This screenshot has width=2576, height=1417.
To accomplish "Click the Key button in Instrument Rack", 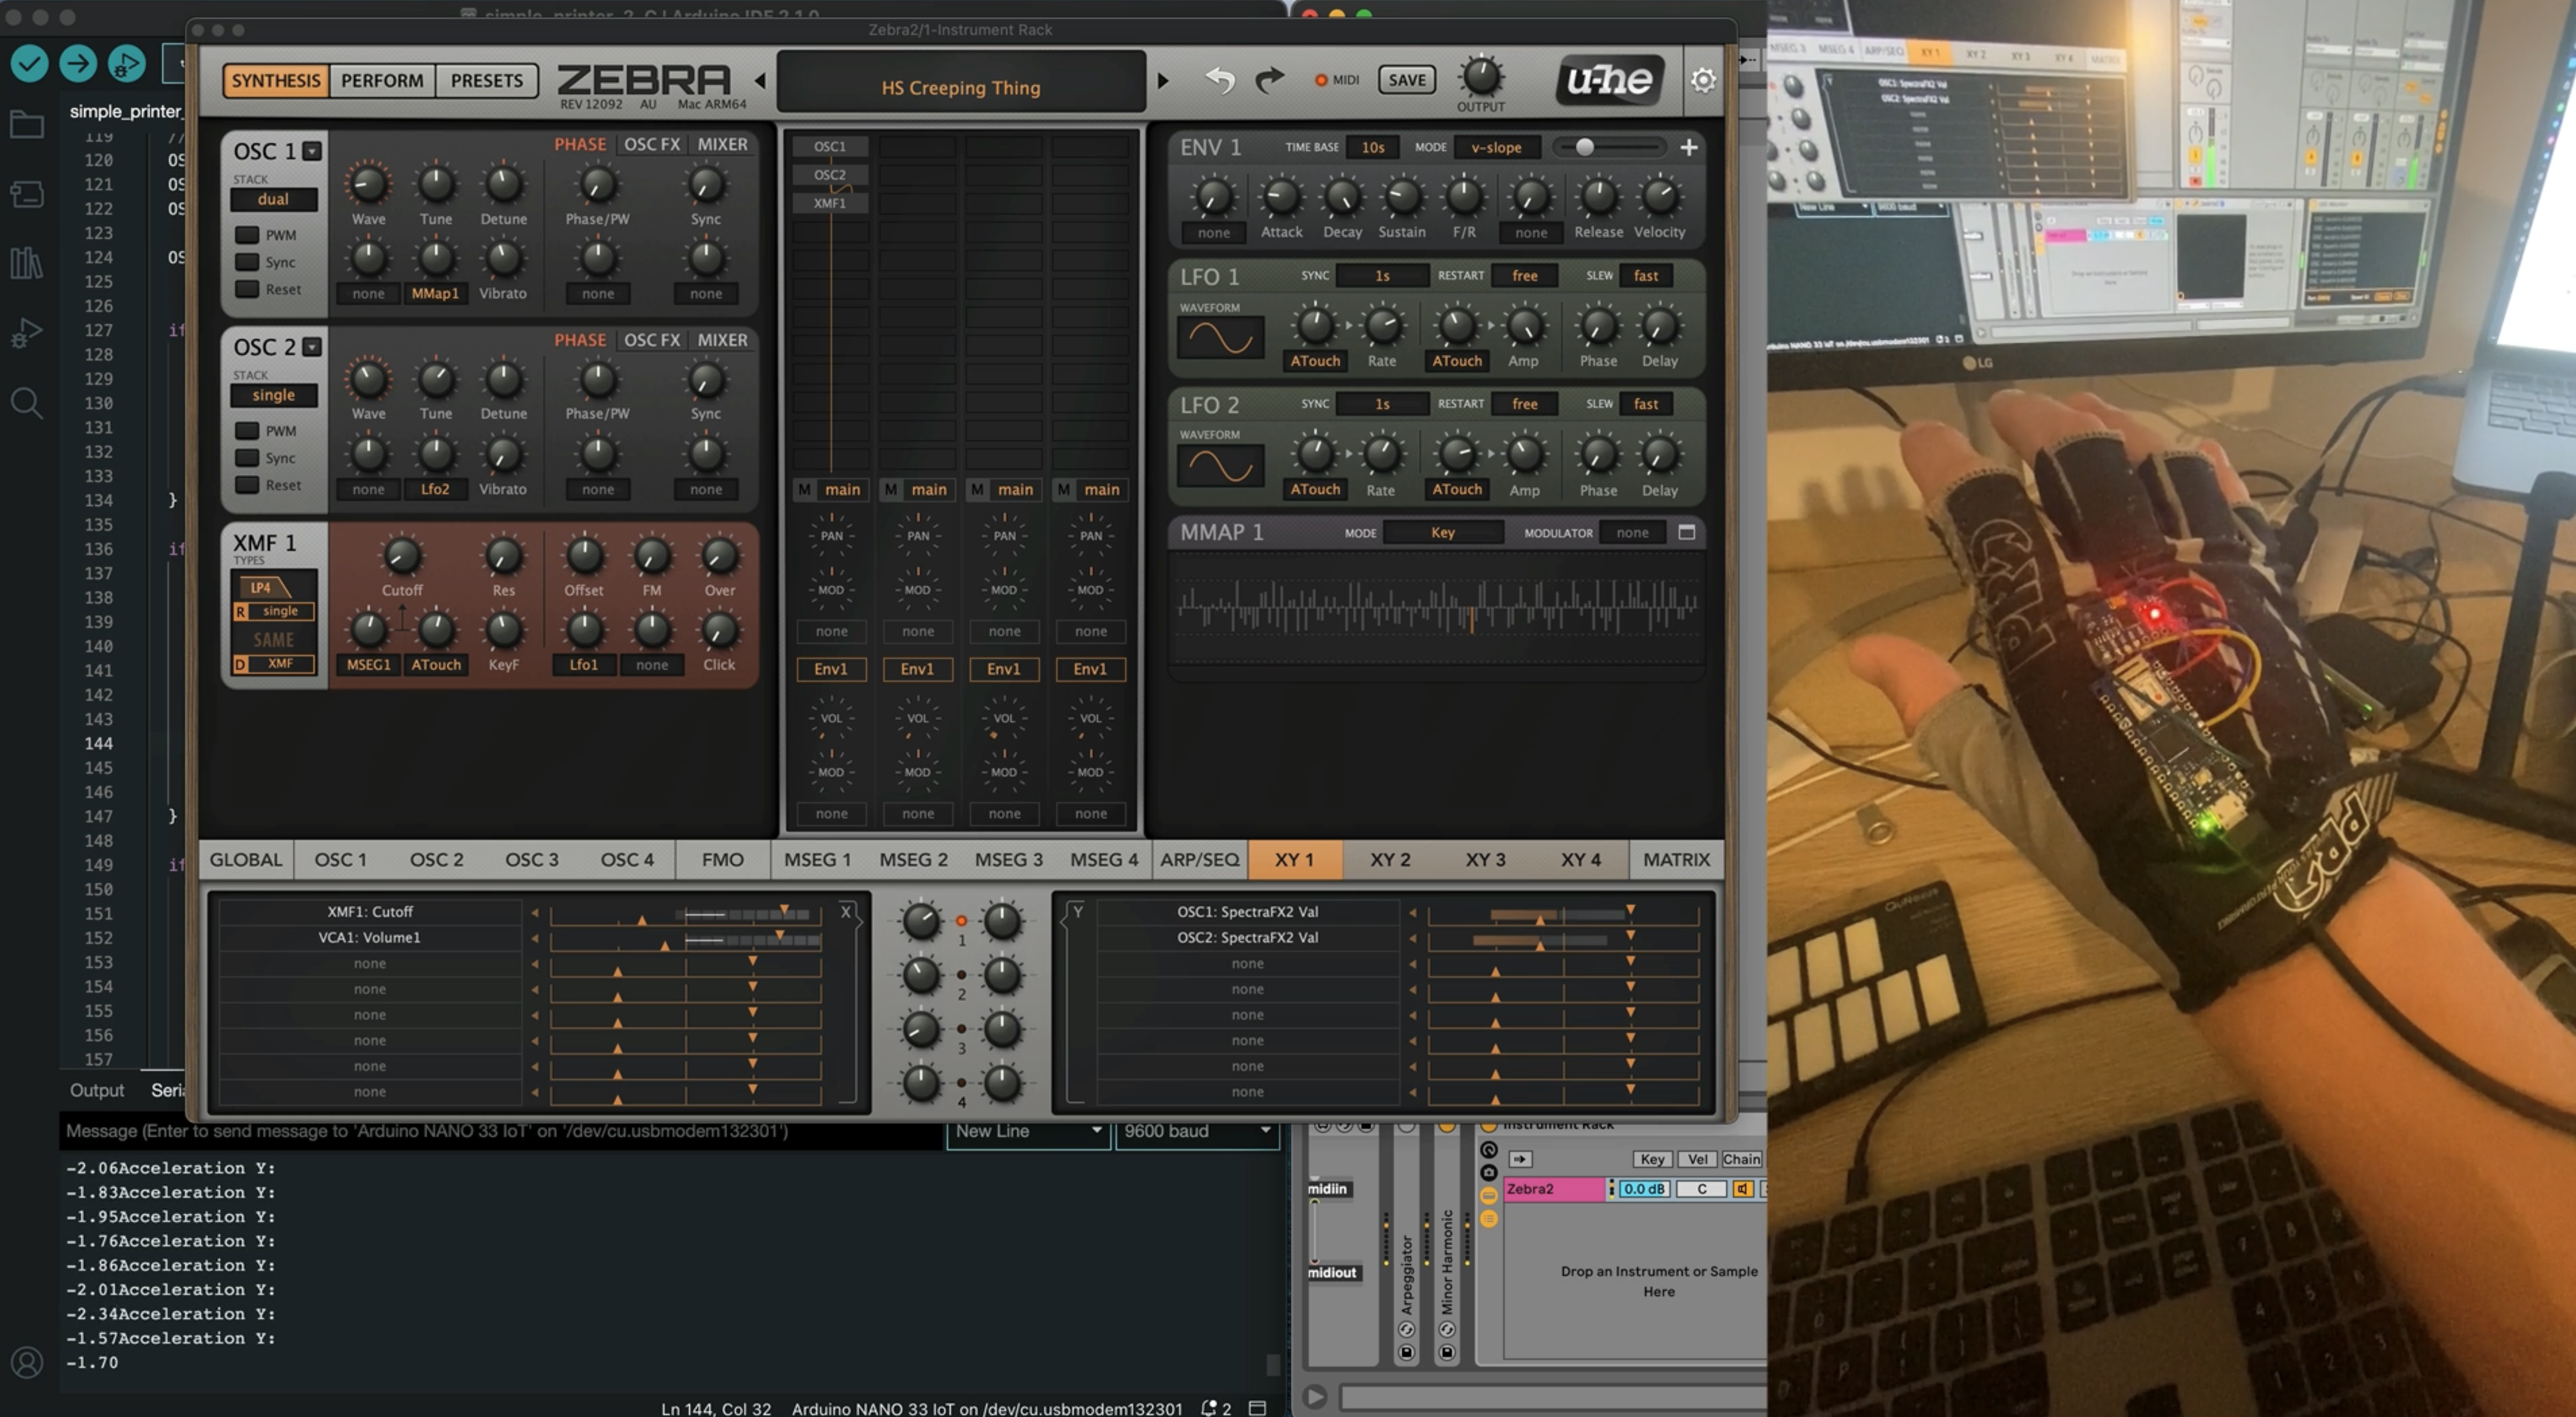I will 1652,1159.
